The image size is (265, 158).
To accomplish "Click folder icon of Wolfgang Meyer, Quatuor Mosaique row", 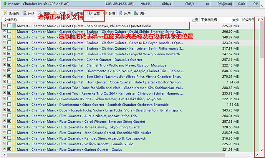I will (14, 65).
